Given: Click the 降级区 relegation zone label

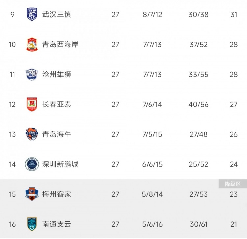Looking at the screenshot, I should point(233,184).
